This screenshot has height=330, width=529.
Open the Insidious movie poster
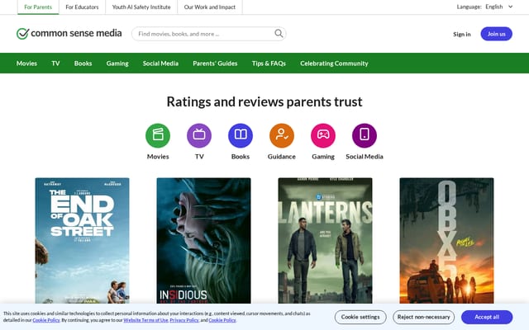tap(203, 241)
